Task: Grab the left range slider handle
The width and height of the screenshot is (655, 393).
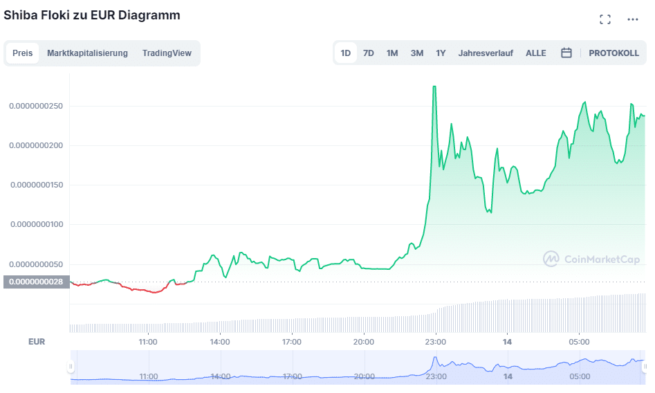Action: tap(71, 367)
